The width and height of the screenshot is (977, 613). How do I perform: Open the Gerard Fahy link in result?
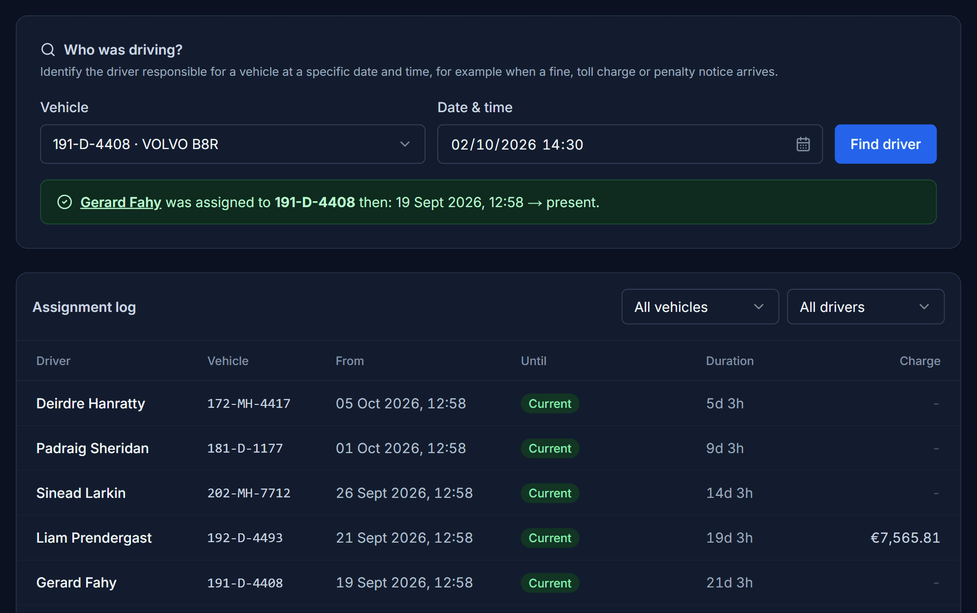[121, 202]
